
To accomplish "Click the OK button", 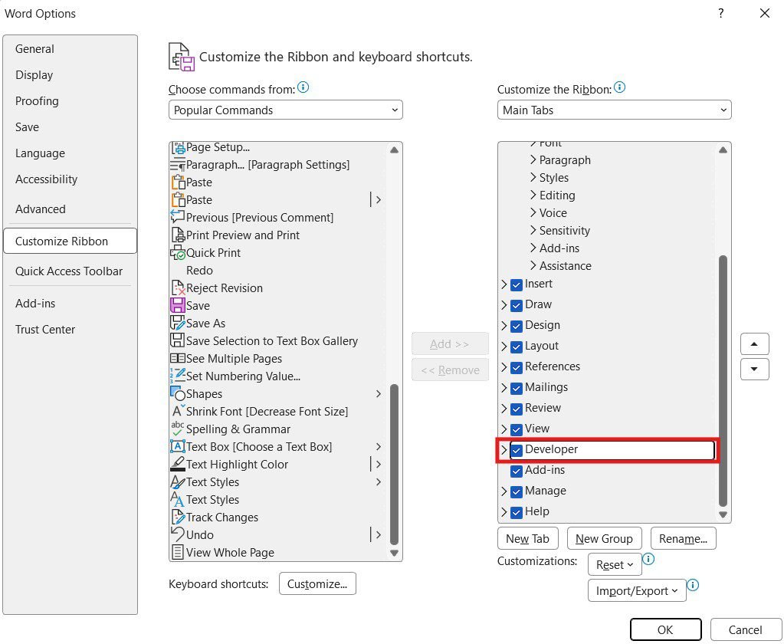I will click(x=665, y=629).
